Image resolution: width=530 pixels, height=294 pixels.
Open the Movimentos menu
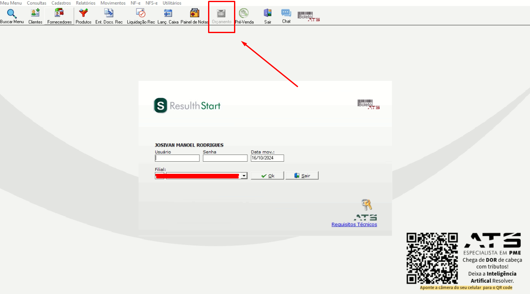(x=113, y=3)
